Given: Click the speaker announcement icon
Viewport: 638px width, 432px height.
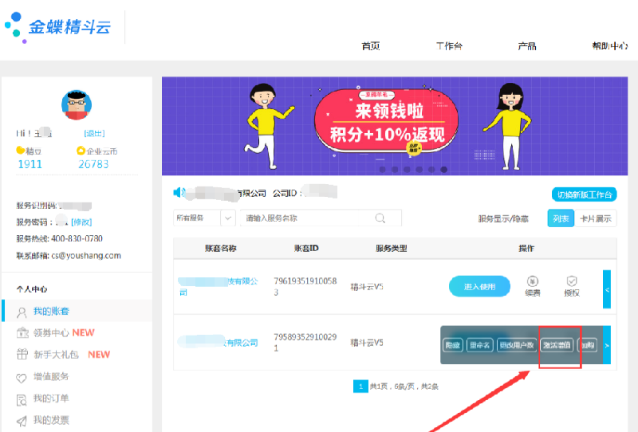Looking at the screenshot, I should [x=179, y=192].
